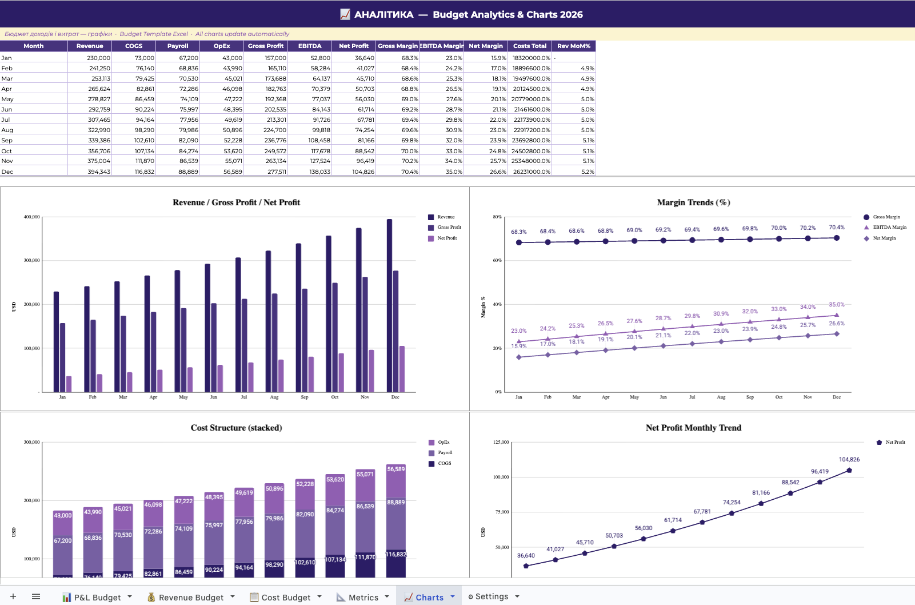Click Gross Margin legend marker

(x=866, y=217)
